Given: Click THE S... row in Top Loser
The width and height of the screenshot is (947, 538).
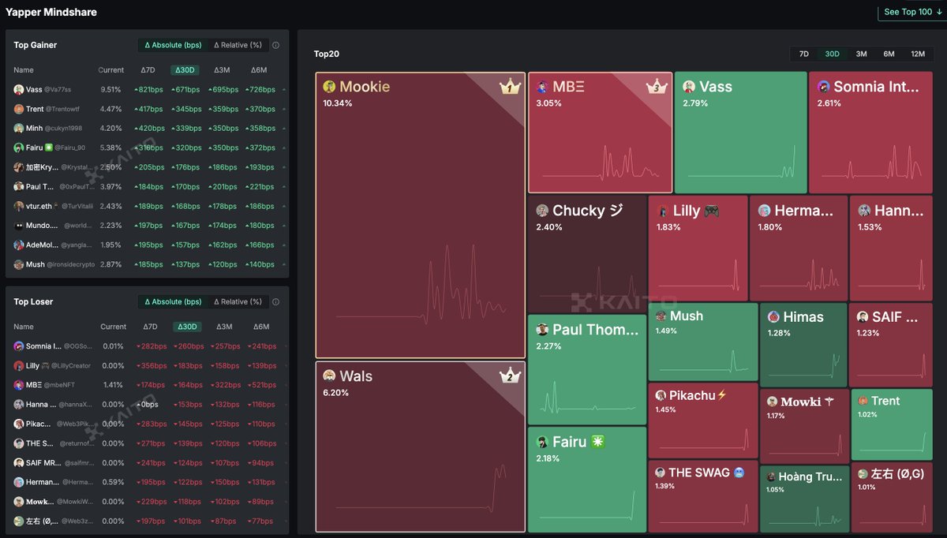Looking at the screenshot, I should (x=147, y=443).
